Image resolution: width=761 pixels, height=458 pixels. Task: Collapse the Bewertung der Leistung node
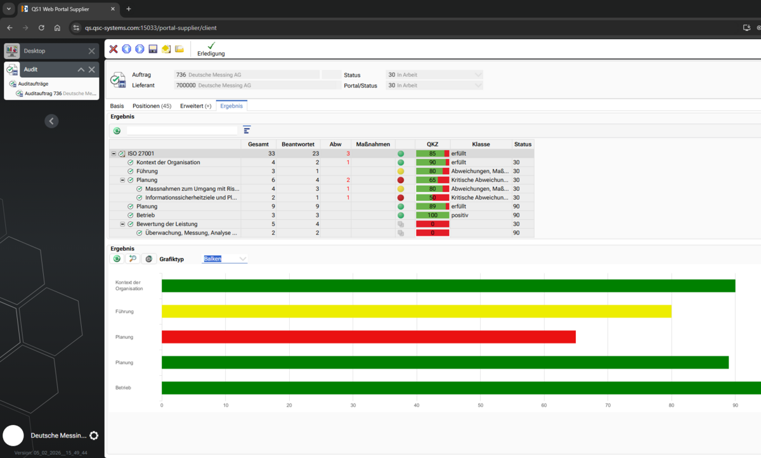[x=123, y=224]
